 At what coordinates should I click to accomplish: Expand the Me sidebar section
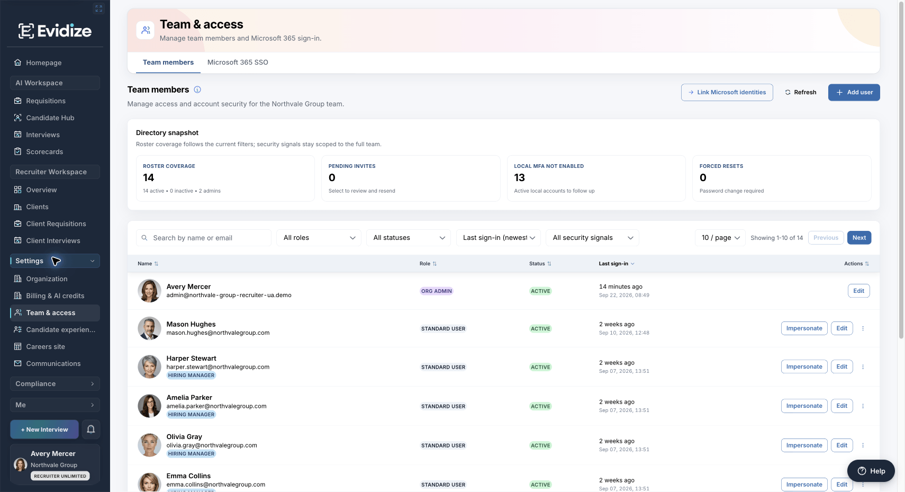click(x=55, y=405)
